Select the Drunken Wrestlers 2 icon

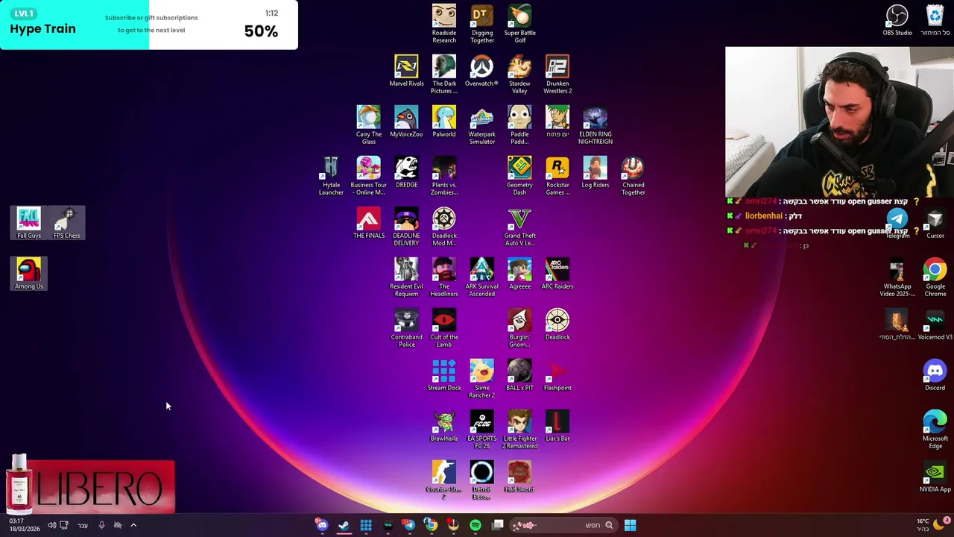click(557, 75)
